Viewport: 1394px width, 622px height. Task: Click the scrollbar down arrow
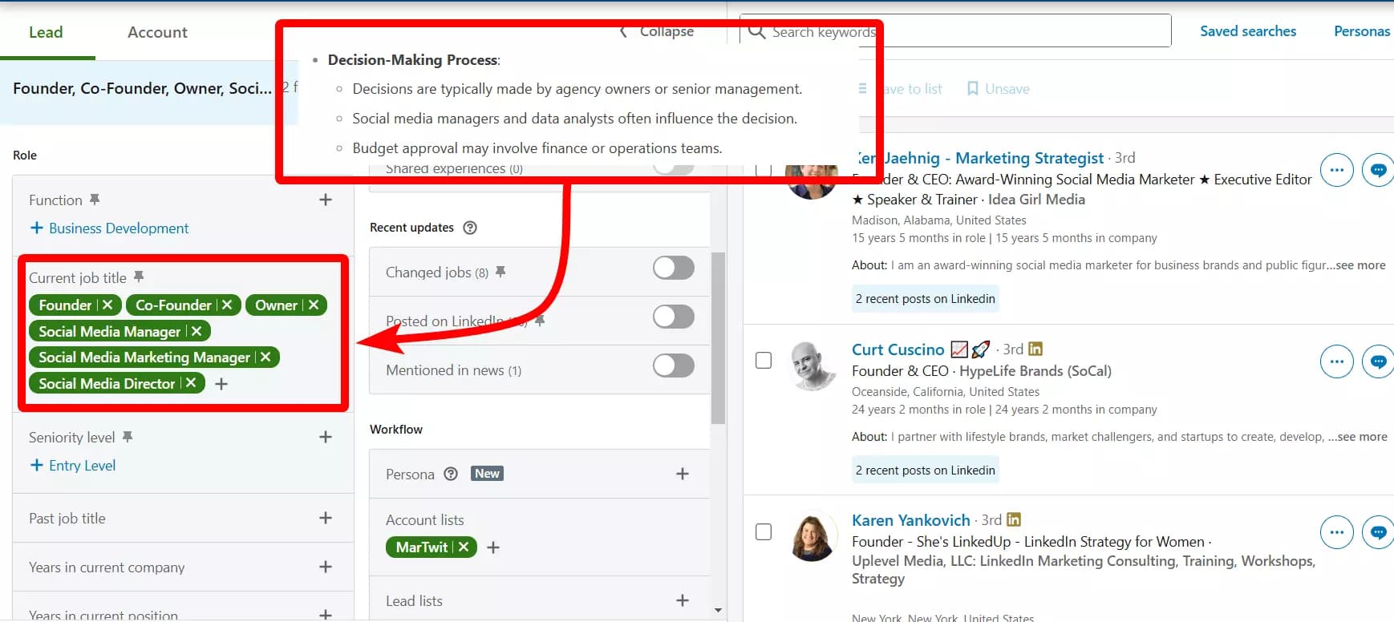[718, 611]
